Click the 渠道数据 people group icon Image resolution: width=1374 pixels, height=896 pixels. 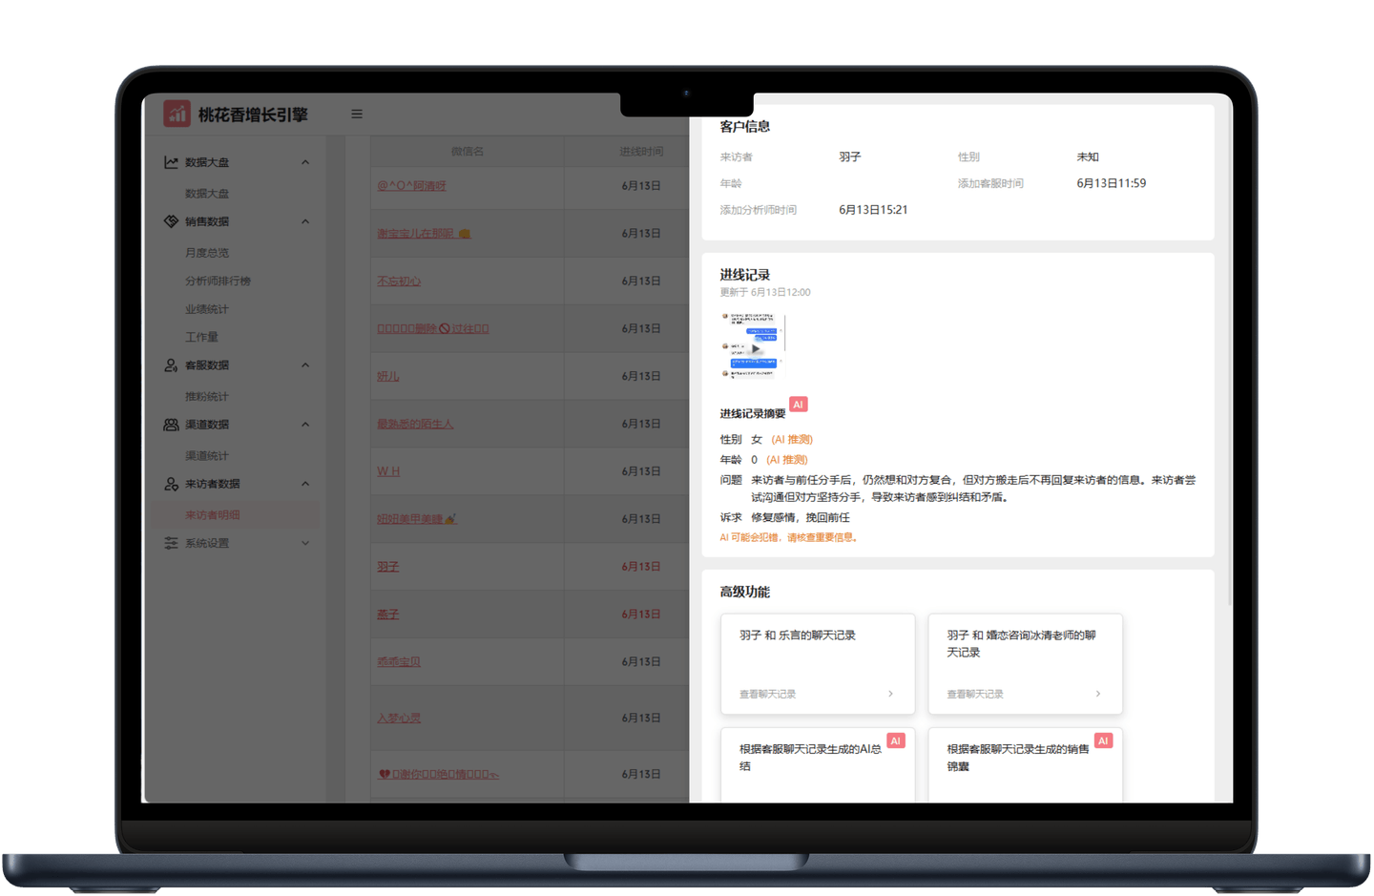171,425
